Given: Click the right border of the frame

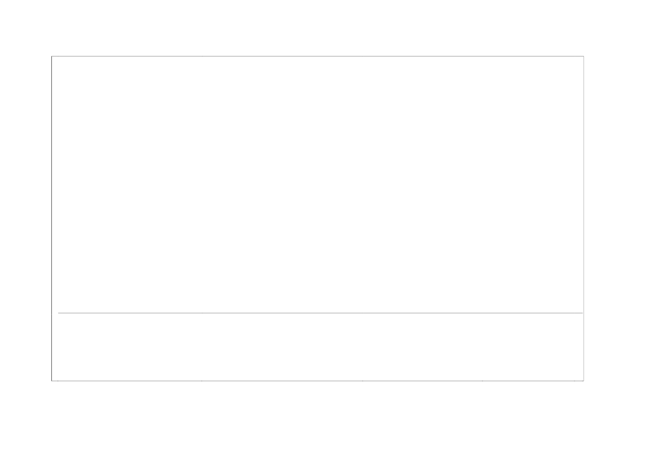Looking at the screenshot, I should [x=584, y=219].
